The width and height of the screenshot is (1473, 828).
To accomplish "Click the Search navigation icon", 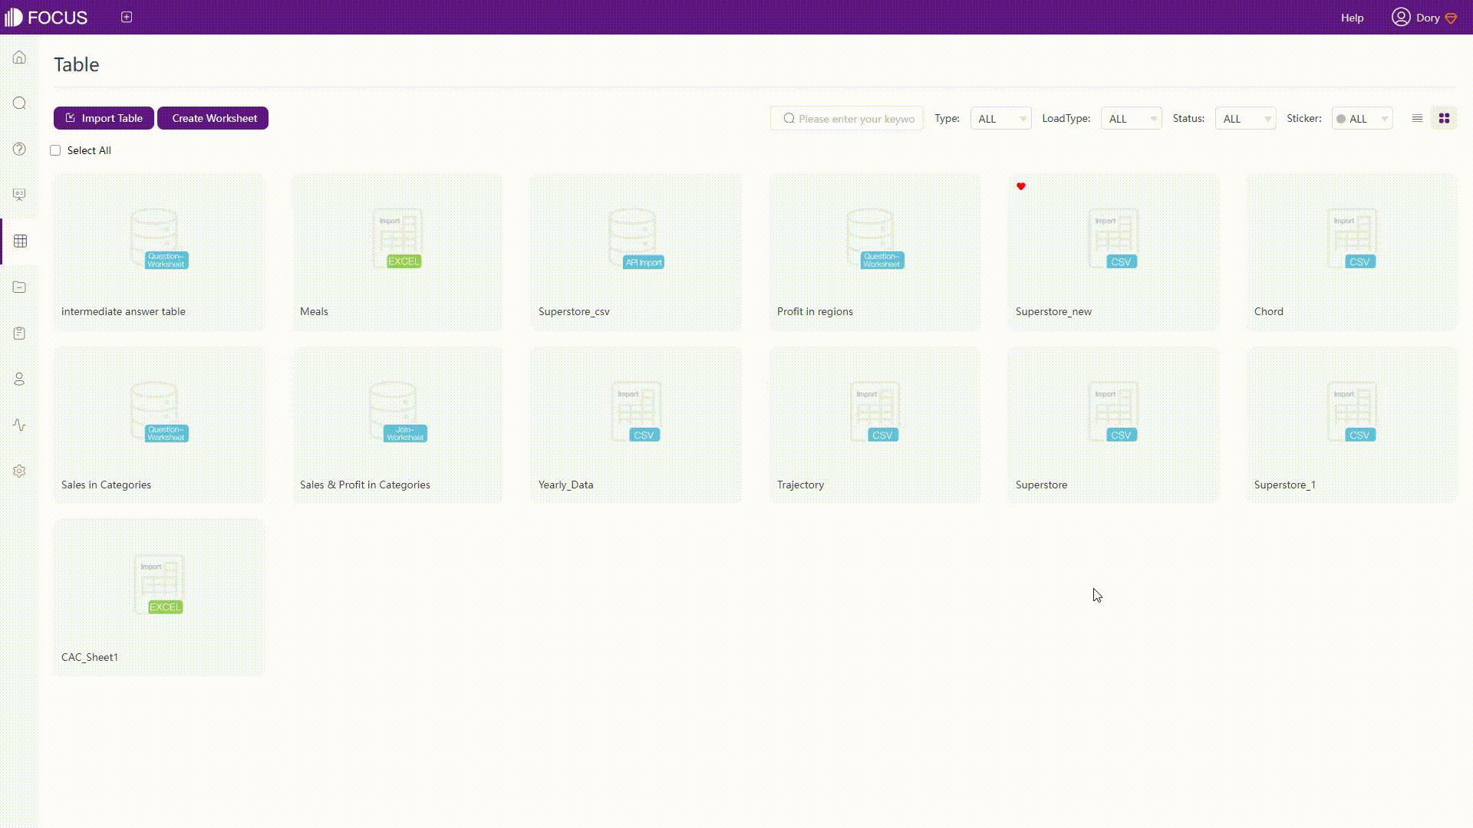I will click(19, 103).
